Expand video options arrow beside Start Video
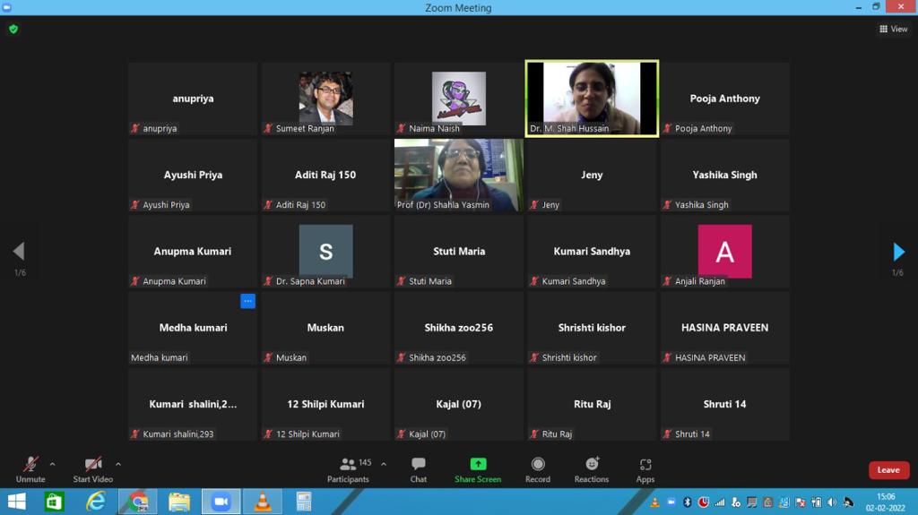The width and height of the screenshot is (918, 515). click(118, 464)
